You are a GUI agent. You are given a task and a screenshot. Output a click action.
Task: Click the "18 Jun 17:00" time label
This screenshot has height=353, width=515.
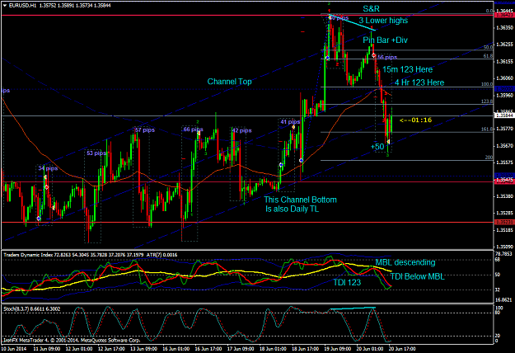[306, 349]
